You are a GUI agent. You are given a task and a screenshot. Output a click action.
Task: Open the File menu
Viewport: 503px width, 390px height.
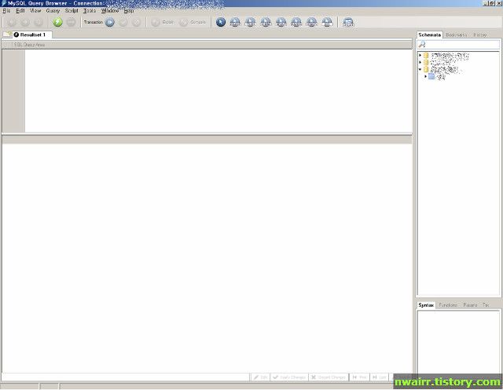tap(6, 10)
